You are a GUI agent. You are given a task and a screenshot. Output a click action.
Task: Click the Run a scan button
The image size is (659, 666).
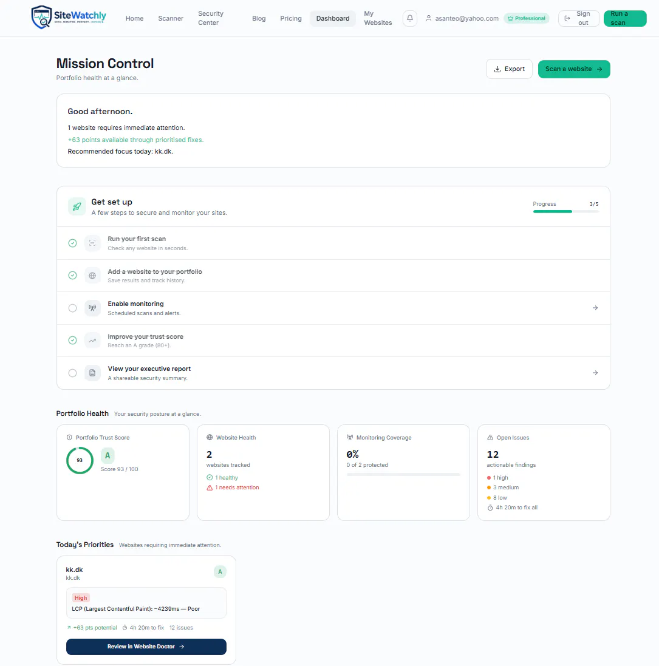(x=625, y=18)
